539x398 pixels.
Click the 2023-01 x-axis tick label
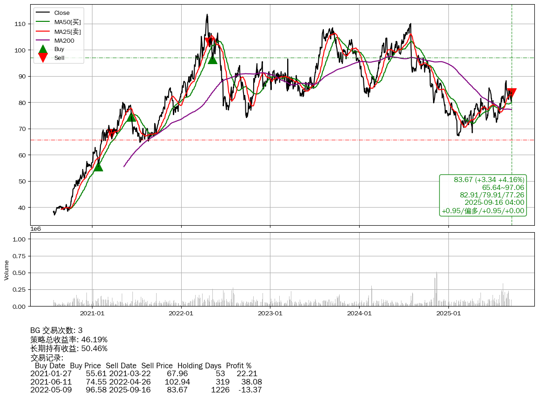coord(270,313)
